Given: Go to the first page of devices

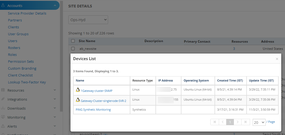Looking at the screenshot, I should (215, 122).
